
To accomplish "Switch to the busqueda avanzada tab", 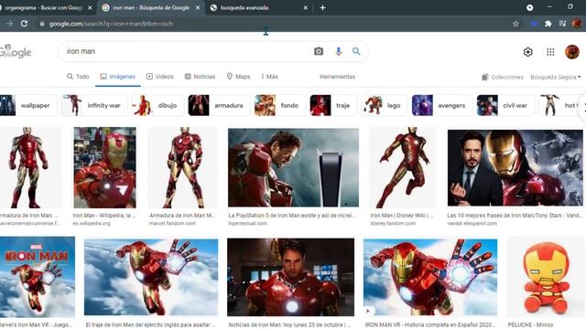I will 259,7.
